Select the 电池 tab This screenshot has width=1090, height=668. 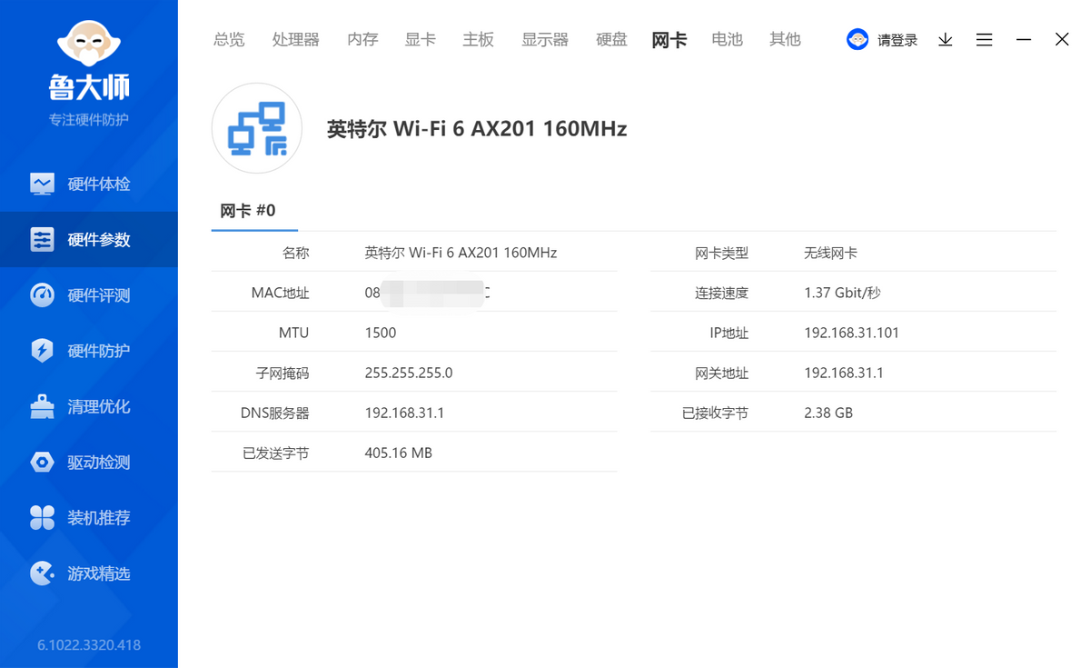coord(727,39)
